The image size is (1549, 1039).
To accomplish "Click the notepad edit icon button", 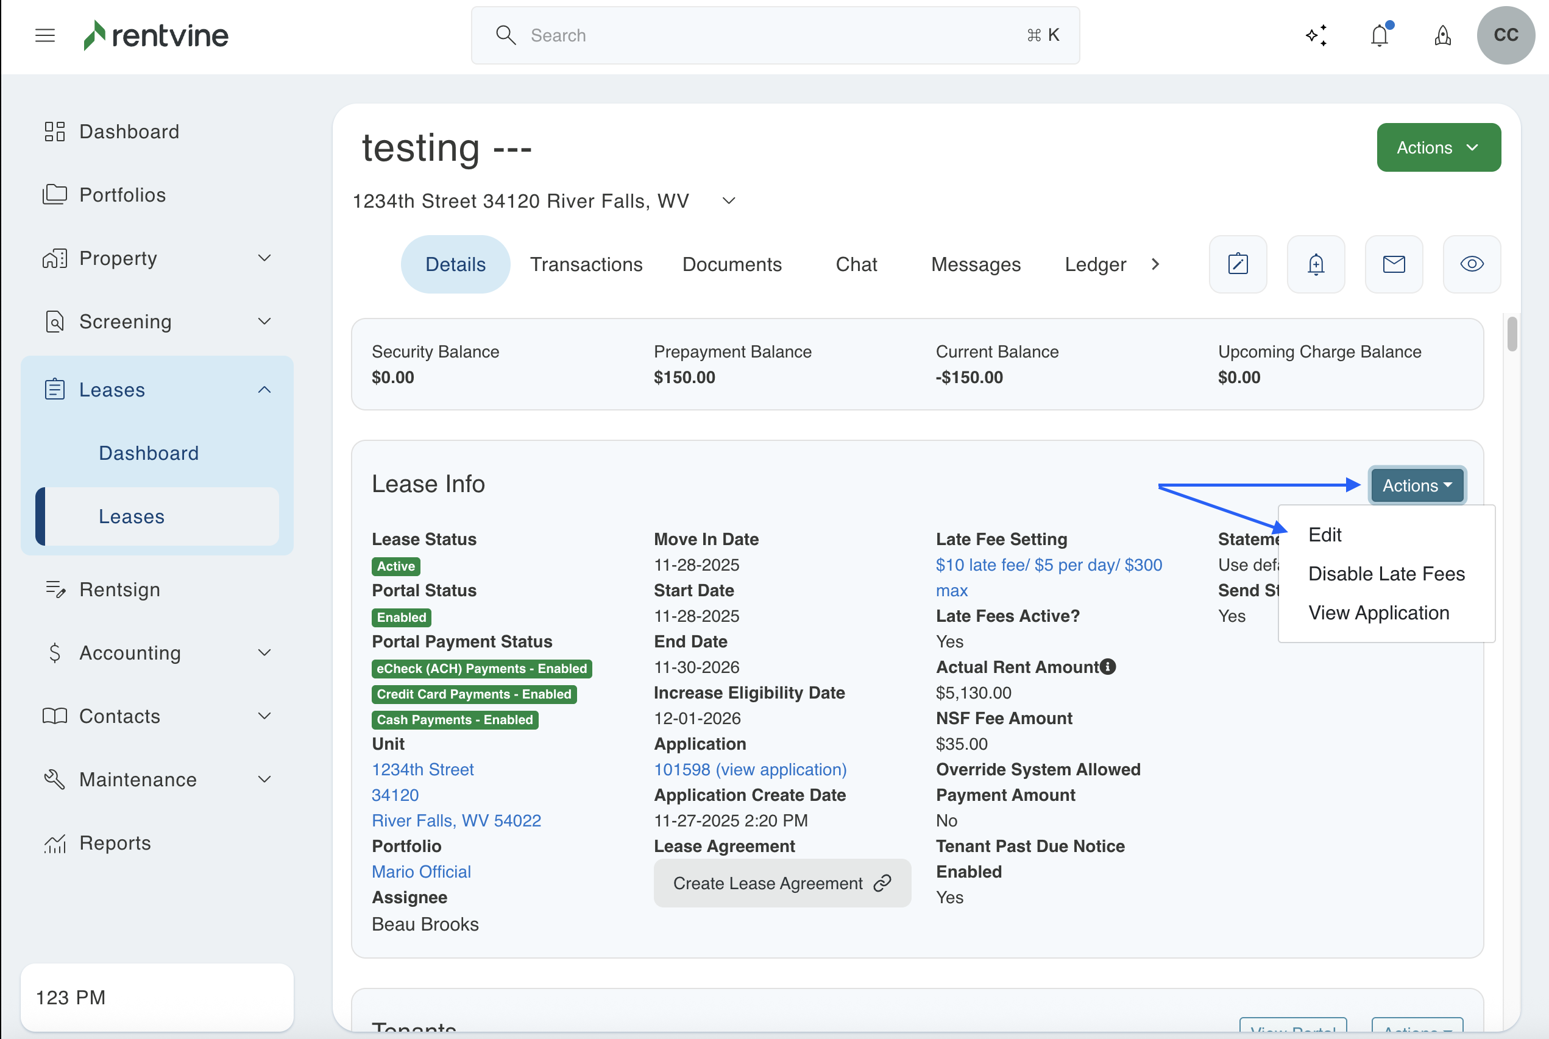I will point(1238,264).
